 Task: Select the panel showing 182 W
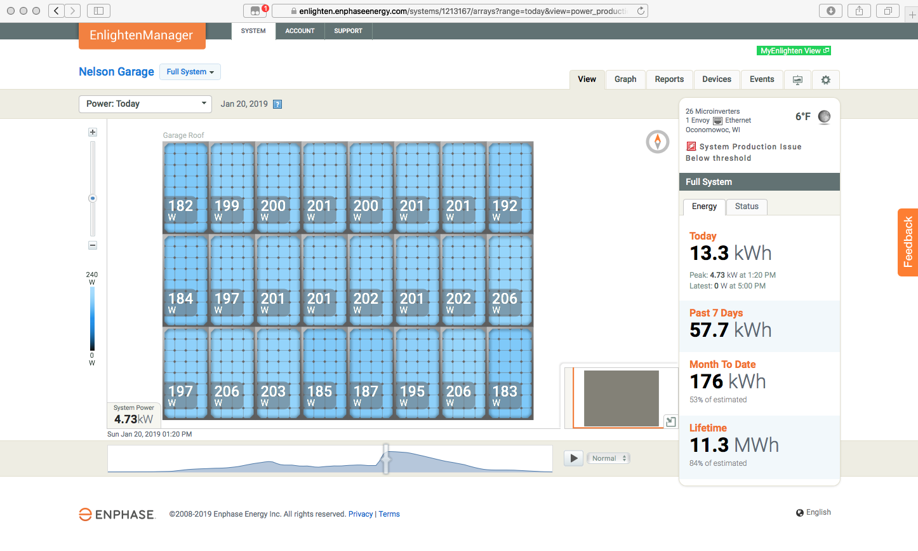tap(186, 187)
